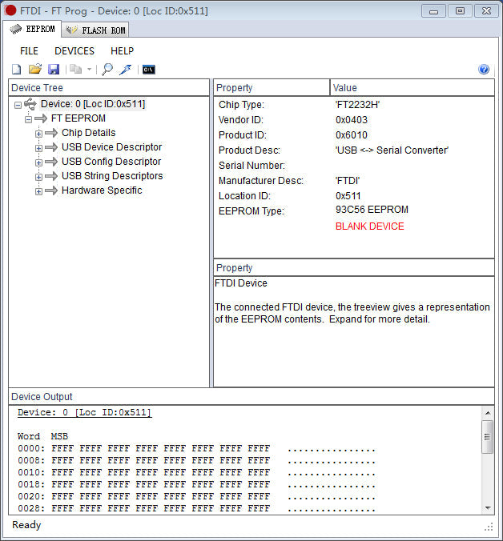Screen dimensions: 503x541
Task: Click the Product ID value 0x6010
Action: [x=352, y=135]
